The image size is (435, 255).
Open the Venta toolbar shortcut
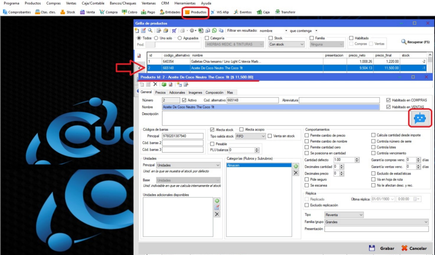(x=87, y=12)
